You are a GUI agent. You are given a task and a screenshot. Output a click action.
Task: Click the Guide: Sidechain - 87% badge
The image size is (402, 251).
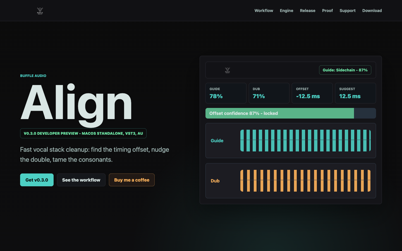pos(345,70)
